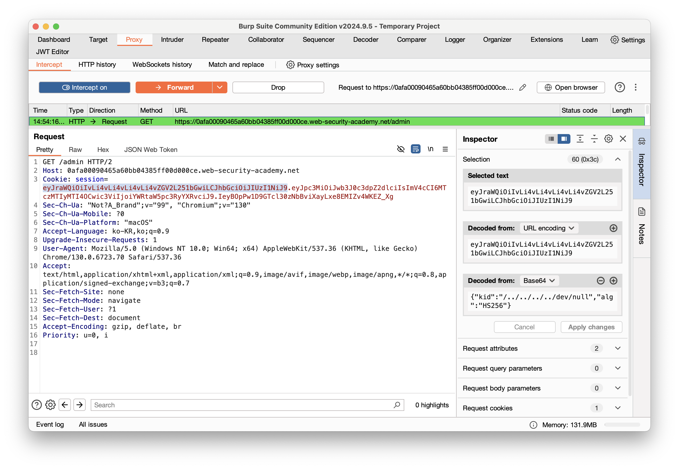Viewport: 679px width, 469px height.
Task: Open the Forward button dropdown arrow
Action: tap(219, 88)
